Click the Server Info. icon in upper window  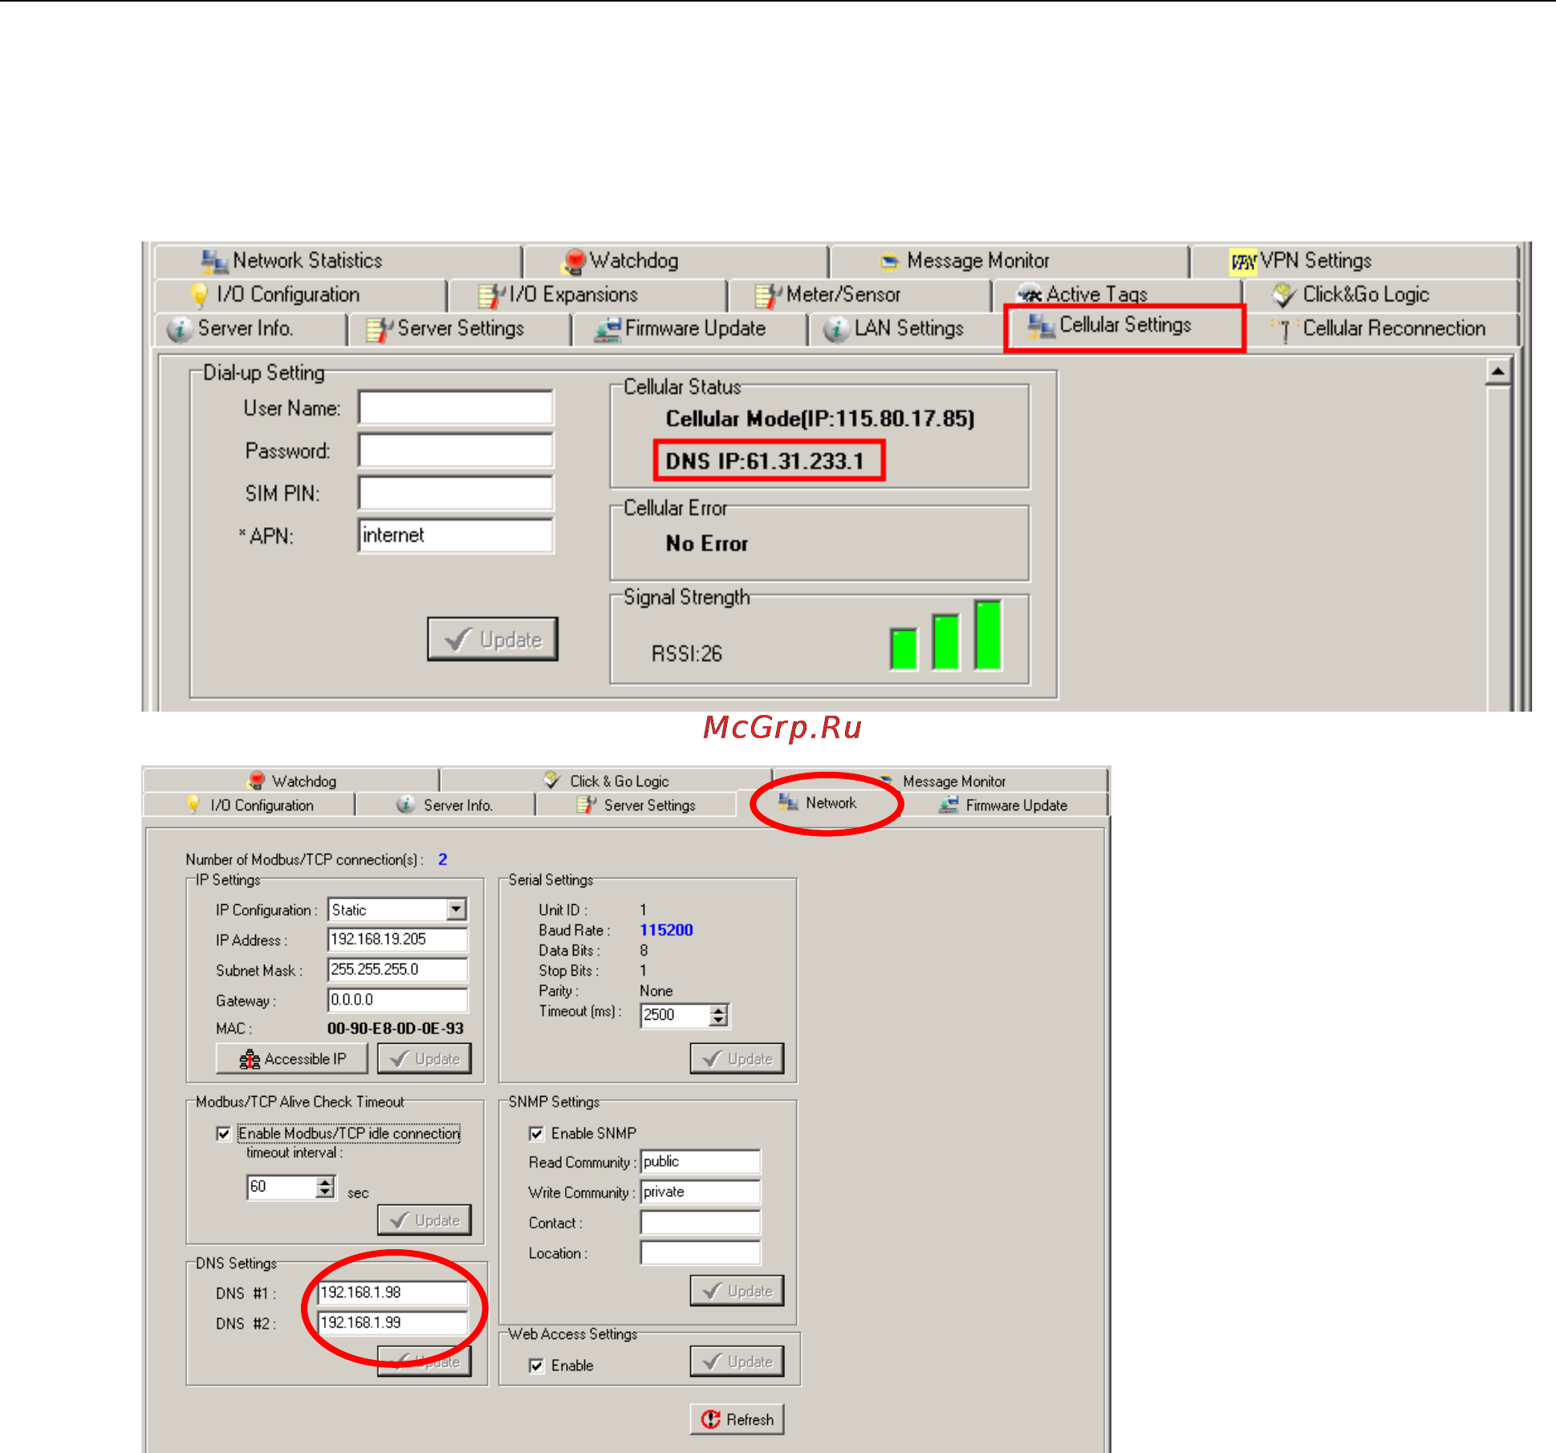pyautogui.click(x=180, y=329)
